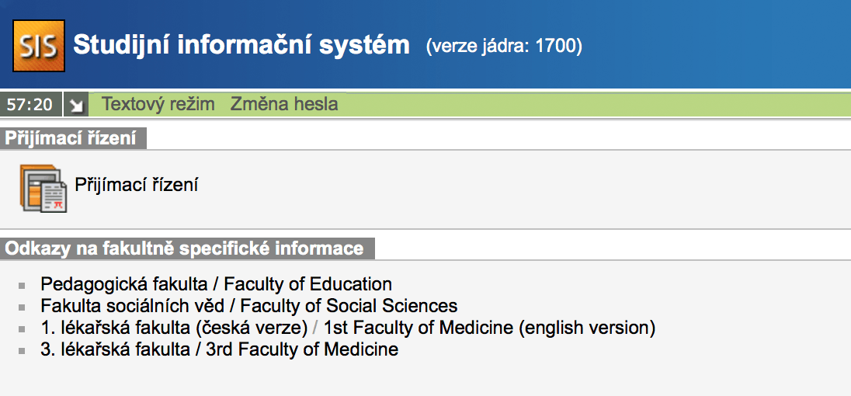Open Změna hesla from the menu bar
Screen dimensions: 851x396
284,104
